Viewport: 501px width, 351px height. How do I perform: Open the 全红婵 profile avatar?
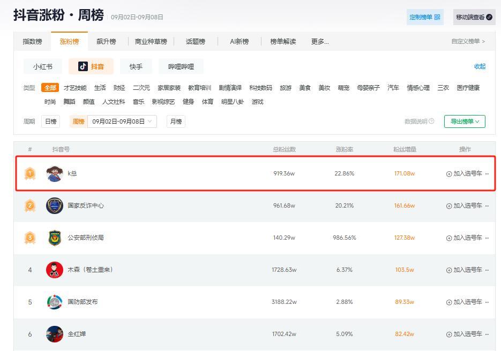click(54, 334)
